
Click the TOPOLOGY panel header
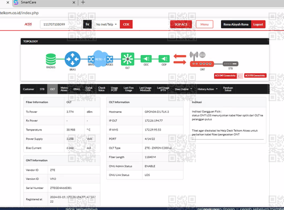coord(145,41)
